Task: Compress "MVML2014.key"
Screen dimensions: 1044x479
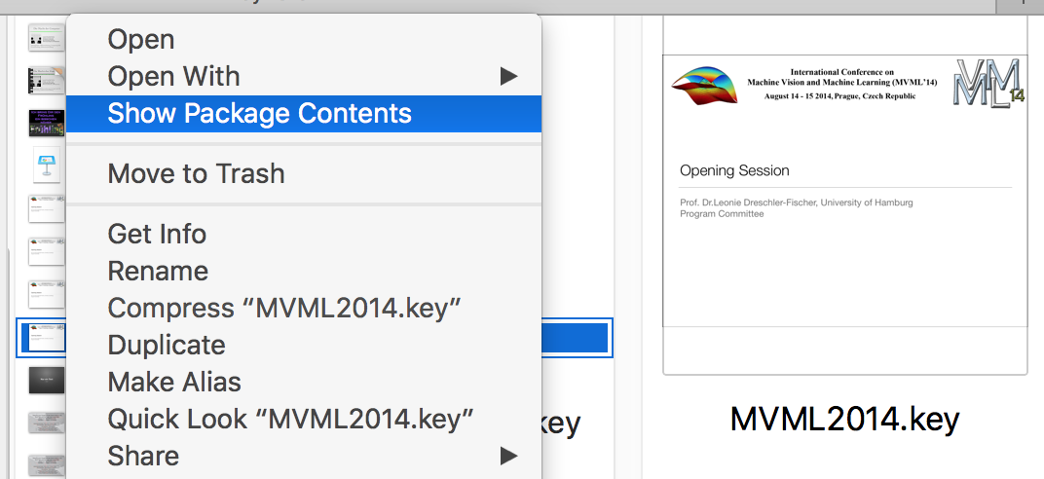Action: click(283, 308)
